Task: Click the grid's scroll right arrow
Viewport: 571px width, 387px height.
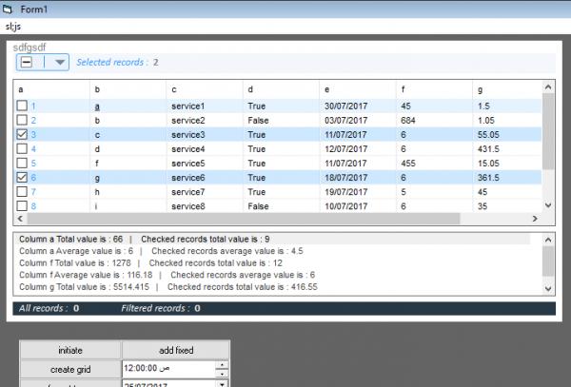Action: [x=535, y=219]
